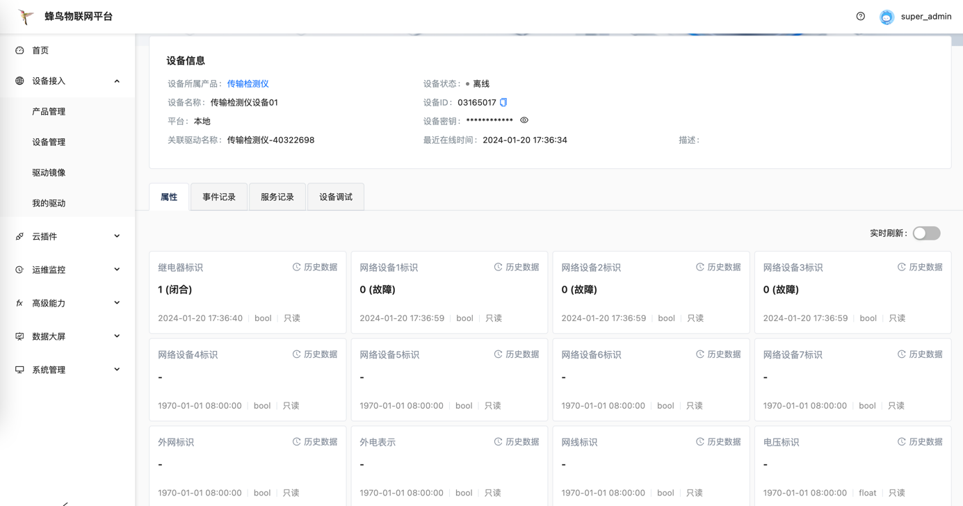Screen dimensions: 963x506
Task: Open 历史数据 for 网络设备1标识
Action: pos(522,267)
